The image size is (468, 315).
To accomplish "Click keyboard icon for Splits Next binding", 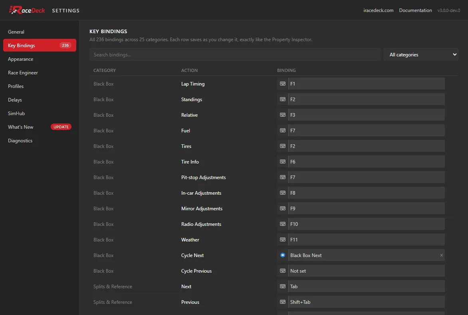I will pyautogui.click(x=282, y=286).
